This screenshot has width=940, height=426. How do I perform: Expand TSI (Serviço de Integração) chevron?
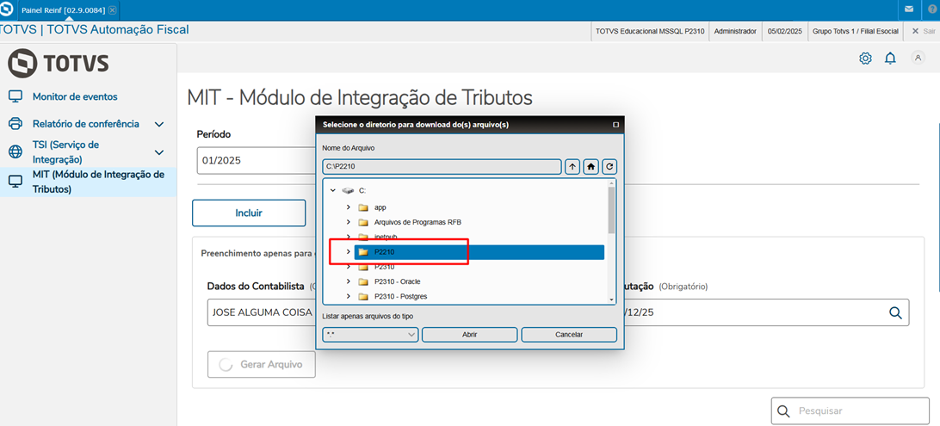(159, 153)
